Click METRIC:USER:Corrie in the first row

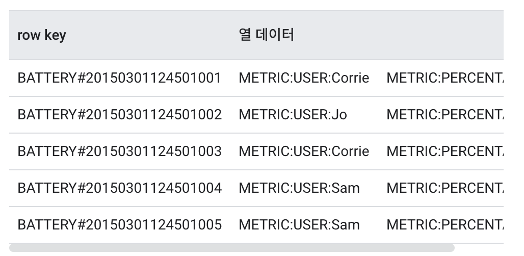coord(304,78)
